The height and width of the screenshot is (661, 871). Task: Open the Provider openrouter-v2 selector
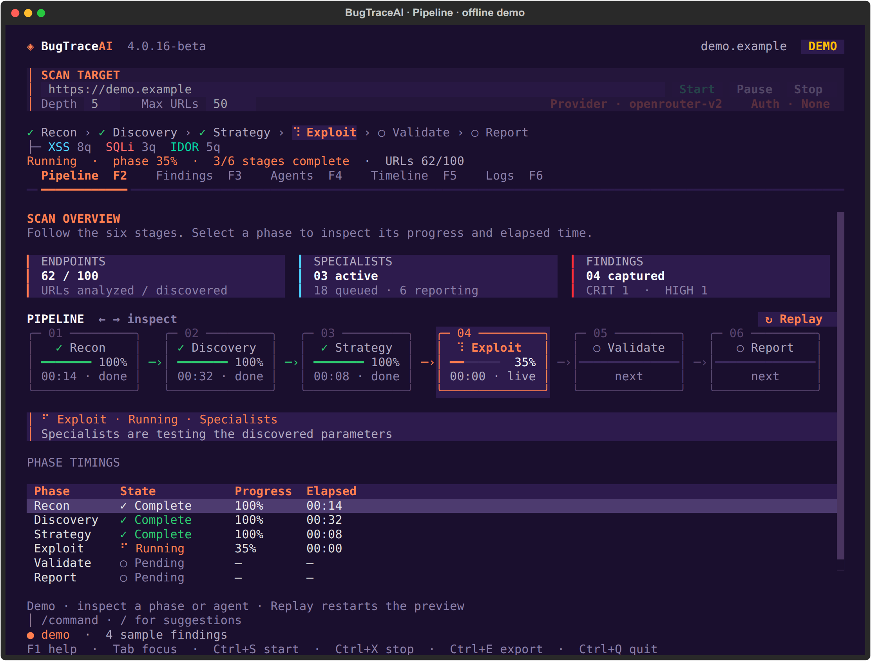636,104
